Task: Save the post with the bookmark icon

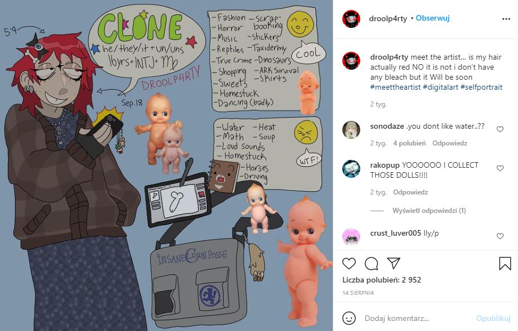Action: pyautogui.click(x=505, y=264)
